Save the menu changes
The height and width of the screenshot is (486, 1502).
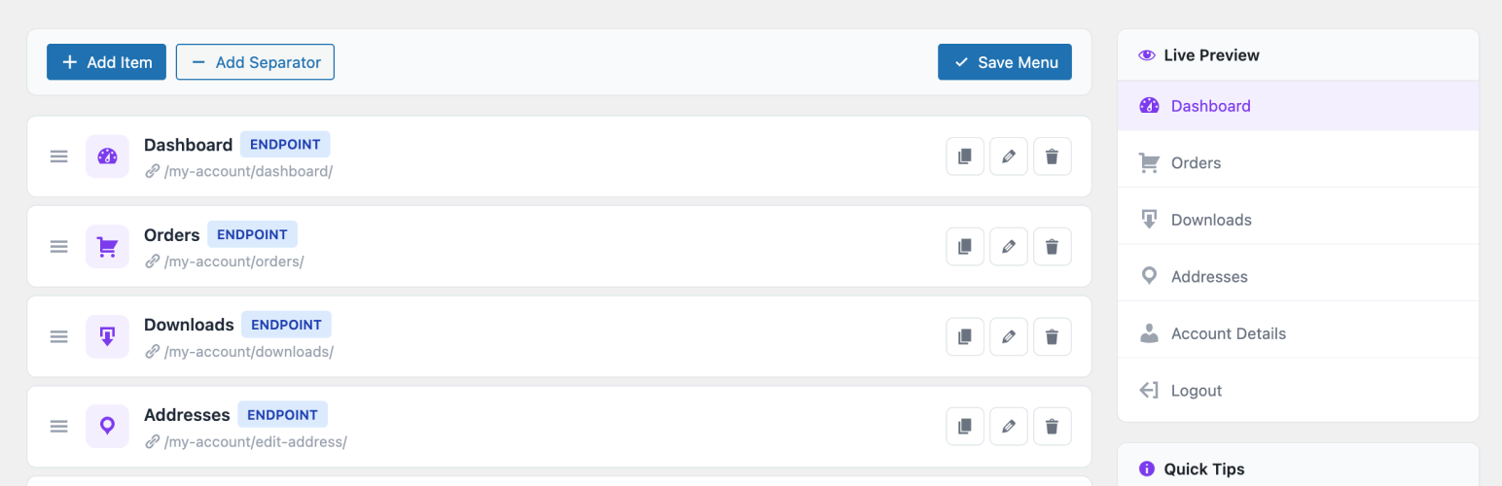pyautogui.click(x=1004, y=62)
